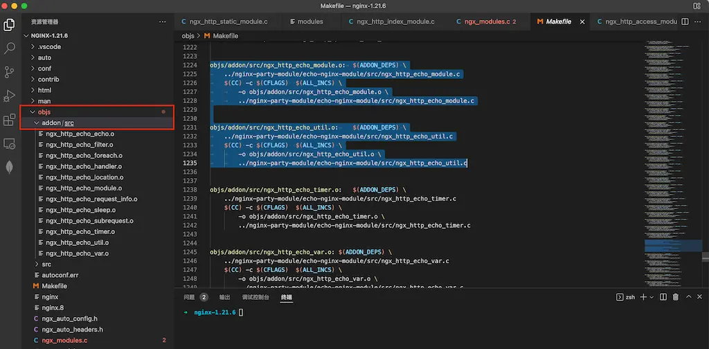Open the MongoDB leaf icon view
This screenshot has height=349, width=709.
coord(10,167)
